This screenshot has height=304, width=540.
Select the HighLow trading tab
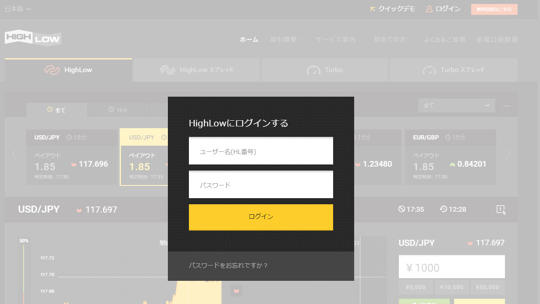pyautogui.click(x=68, y=70)
